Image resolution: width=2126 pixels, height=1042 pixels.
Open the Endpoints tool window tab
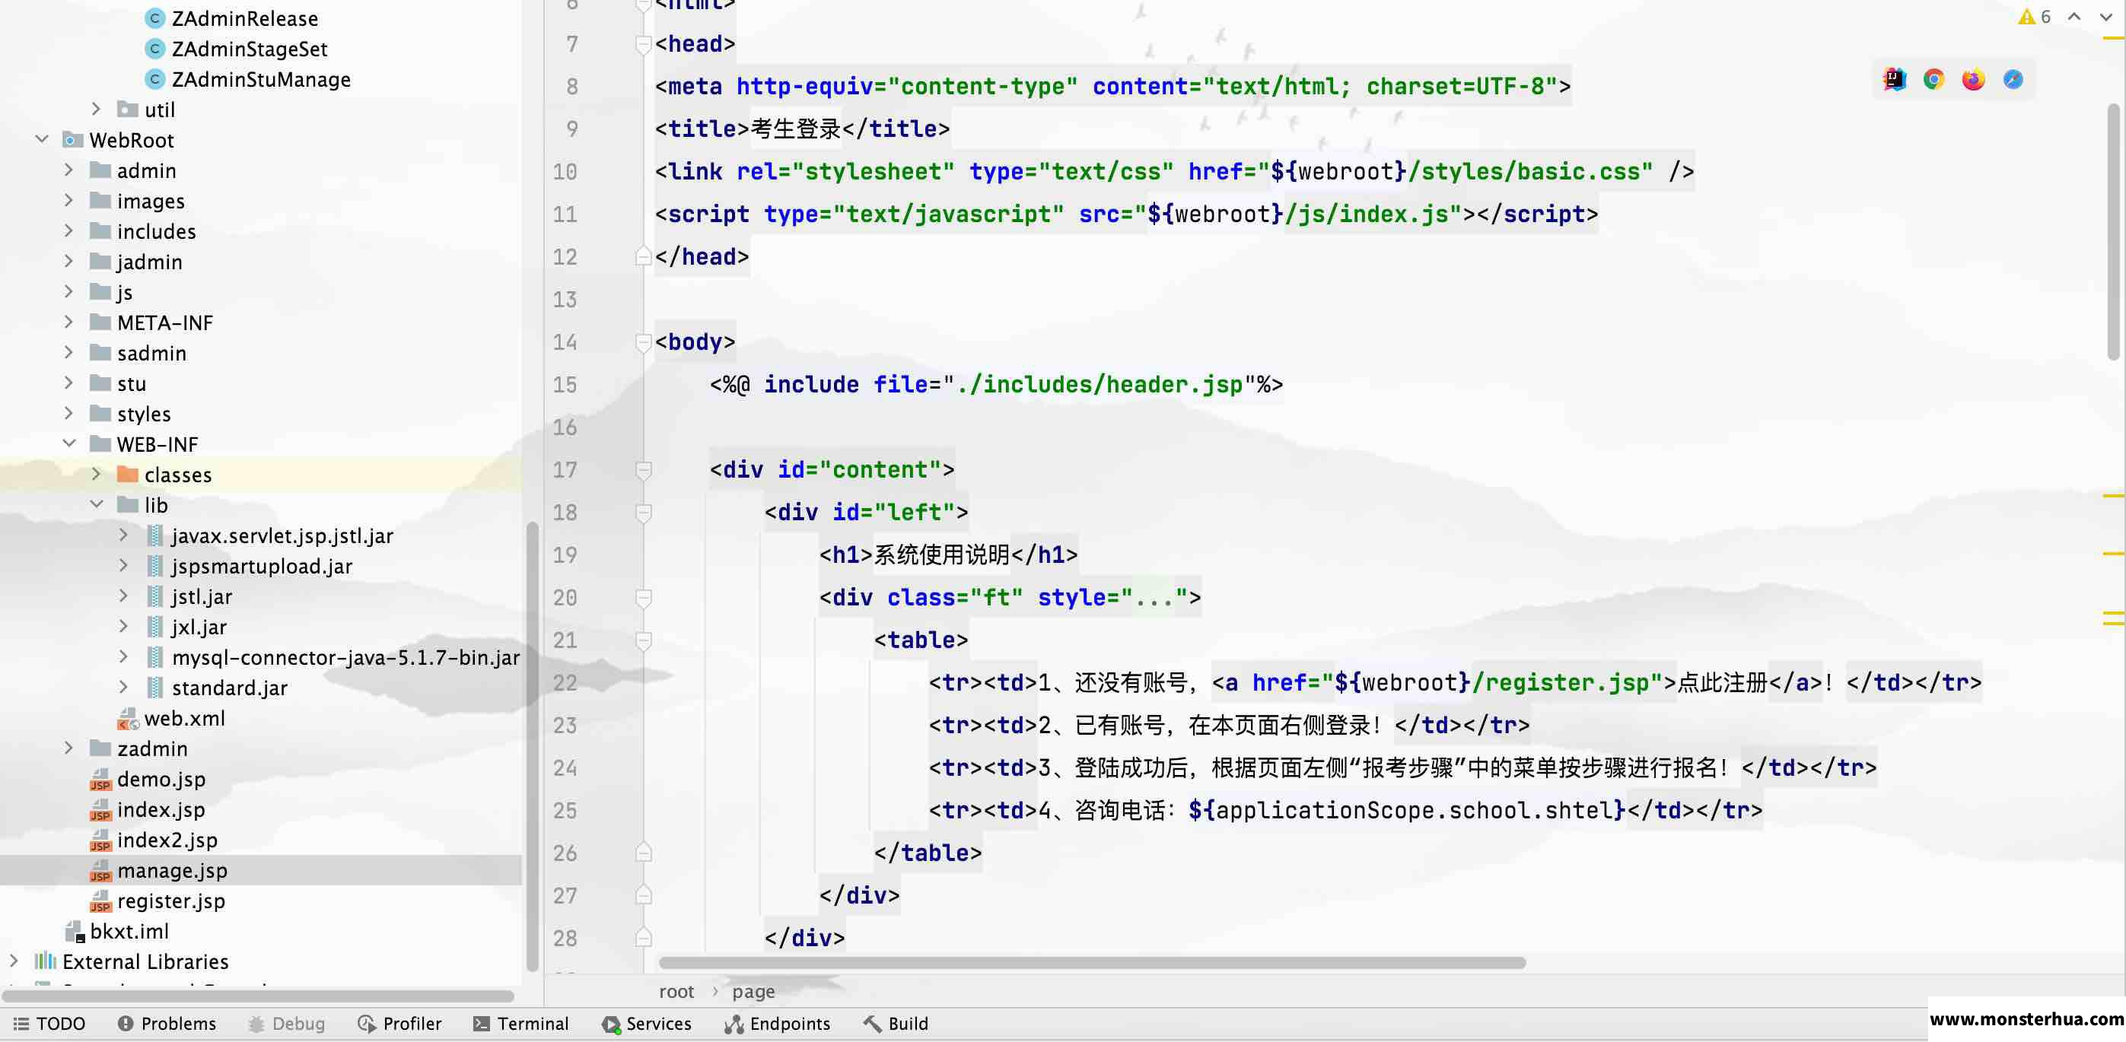pyautogui.click(x=778, y=1023)
